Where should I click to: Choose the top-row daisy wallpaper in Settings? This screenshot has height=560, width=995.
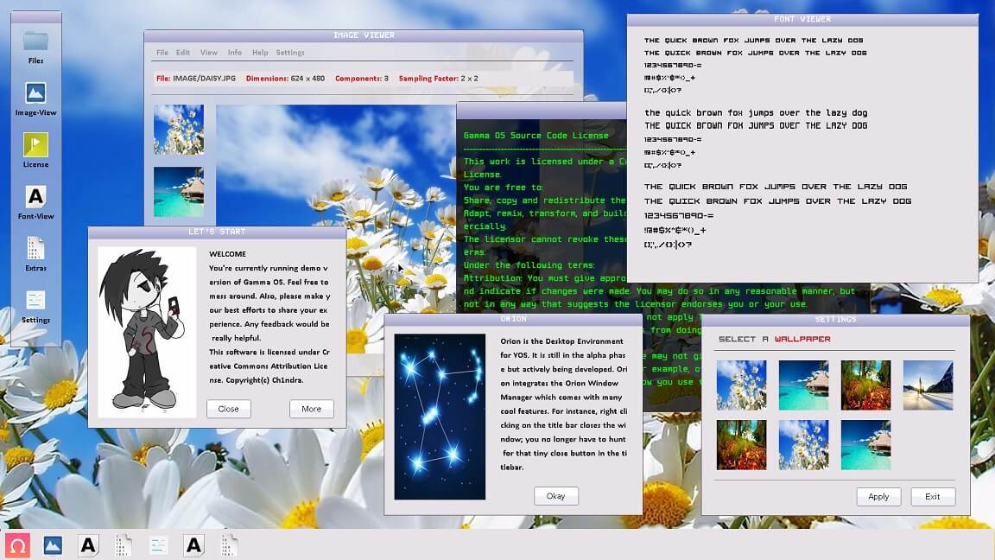click(x=742, y=385)
